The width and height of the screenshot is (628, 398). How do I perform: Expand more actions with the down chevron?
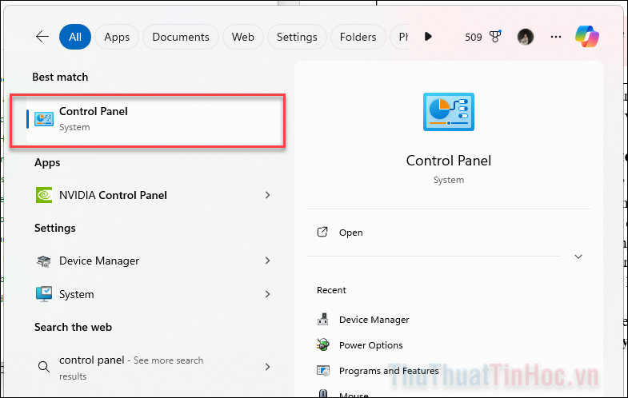point(578,257)
